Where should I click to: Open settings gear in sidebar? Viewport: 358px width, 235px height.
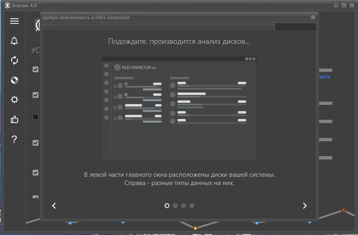14,100
